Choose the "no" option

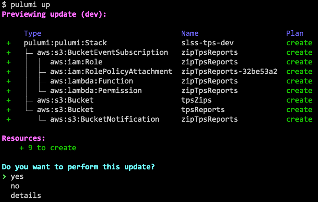[15, 186]
